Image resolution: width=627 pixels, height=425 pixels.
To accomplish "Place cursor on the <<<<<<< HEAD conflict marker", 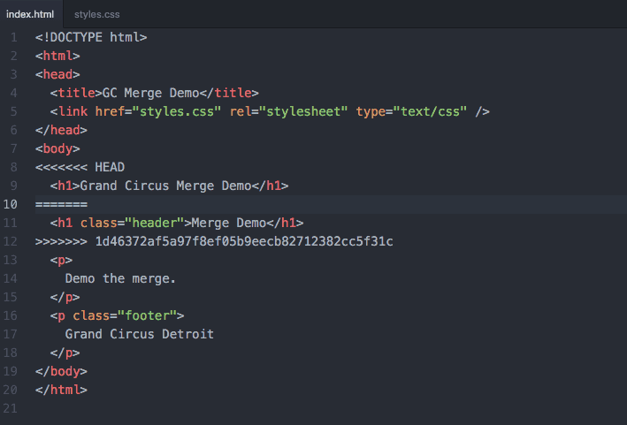I will (x=80, y=167).
